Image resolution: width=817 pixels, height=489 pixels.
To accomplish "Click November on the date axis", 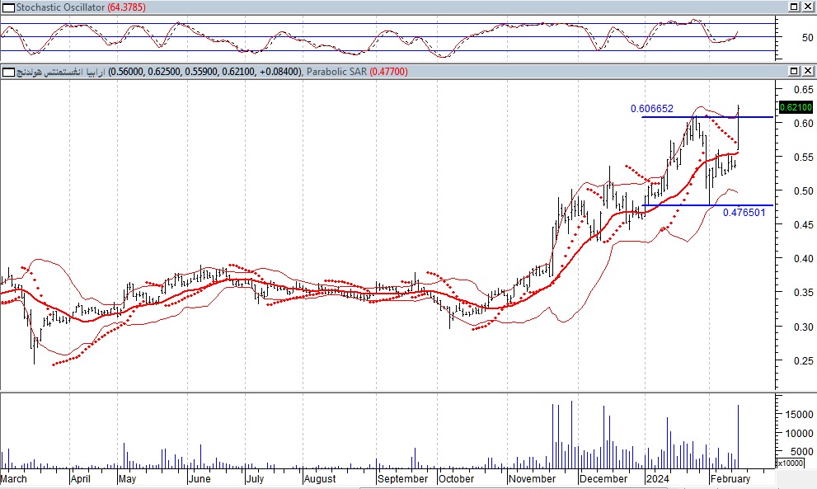I will [533, 478].
